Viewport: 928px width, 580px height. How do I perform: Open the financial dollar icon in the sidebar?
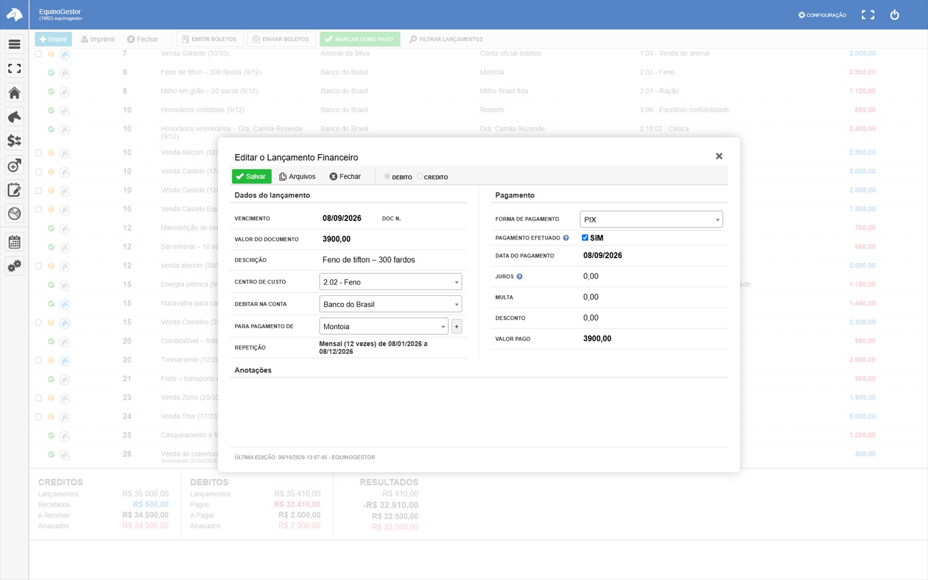(14, 141)
